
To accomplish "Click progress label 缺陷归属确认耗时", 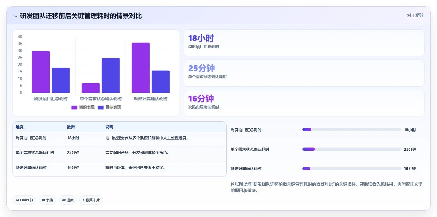I will (x=246, y=169).
